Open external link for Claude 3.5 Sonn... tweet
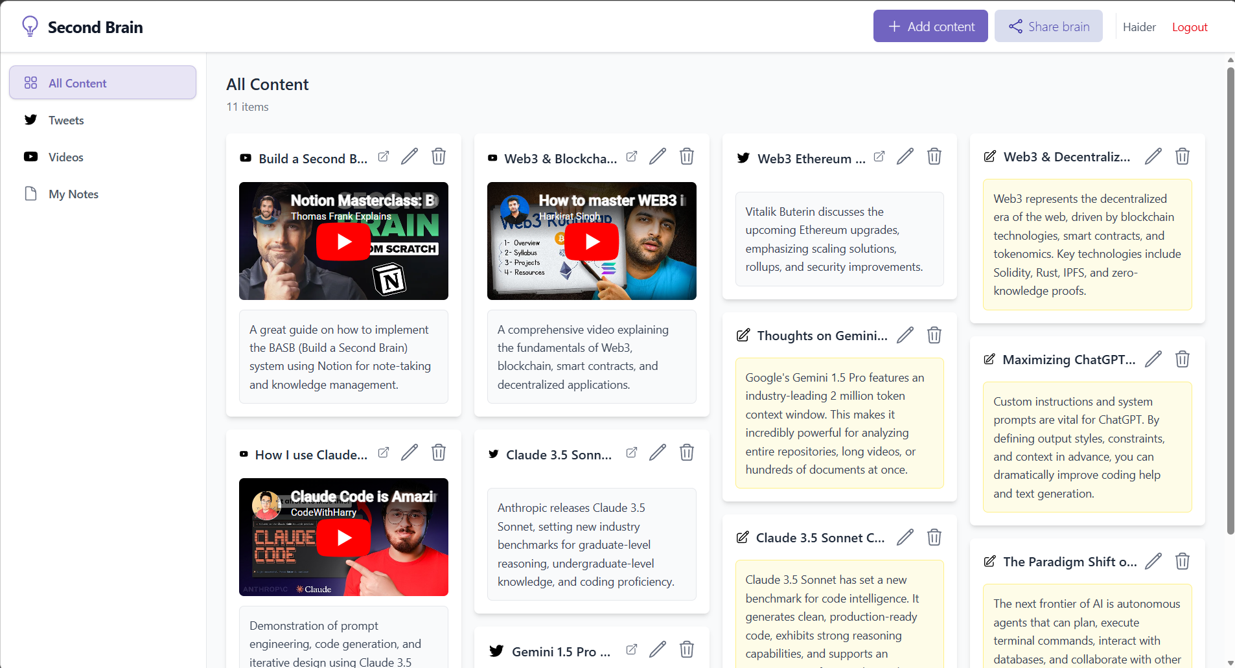The width and height of the screenshot is (1235, 668). point(632,452)
